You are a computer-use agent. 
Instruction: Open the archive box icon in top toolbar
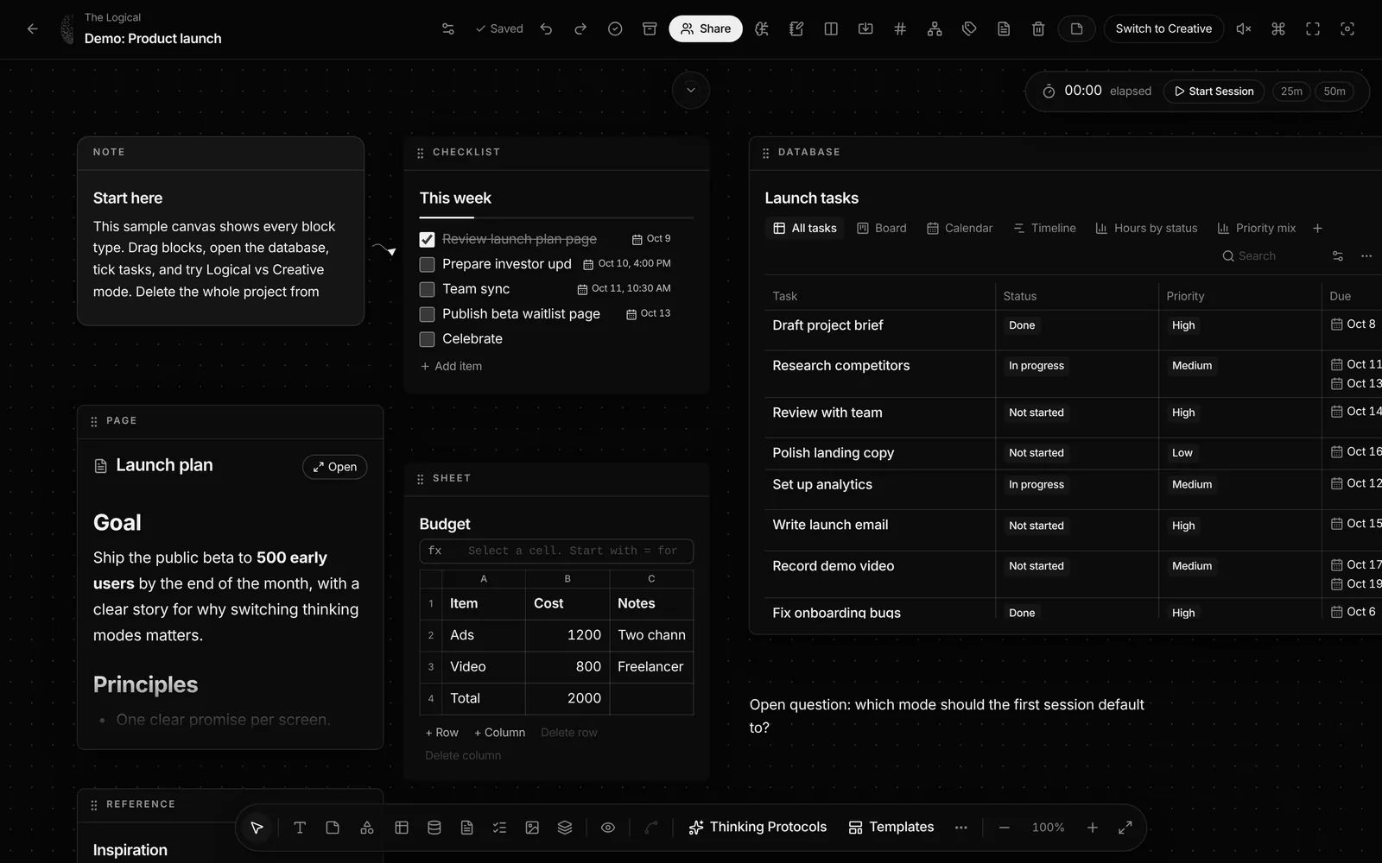pos(650,28)
